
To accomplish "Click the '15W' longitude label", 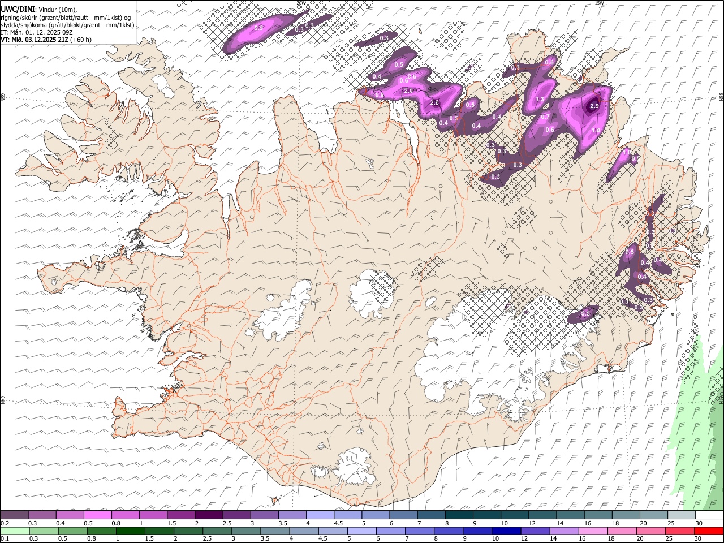I will 600,3.
